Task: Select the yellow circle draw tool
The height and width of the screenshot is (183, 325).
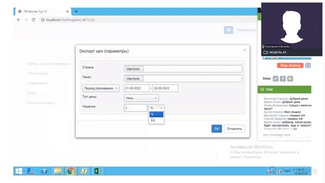Action: coord(290,79)
